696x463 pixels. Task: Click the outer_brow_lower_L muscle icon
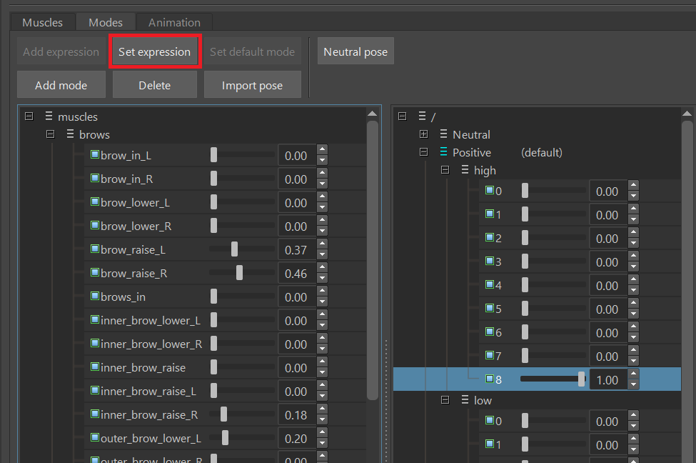tap(95, 438)
